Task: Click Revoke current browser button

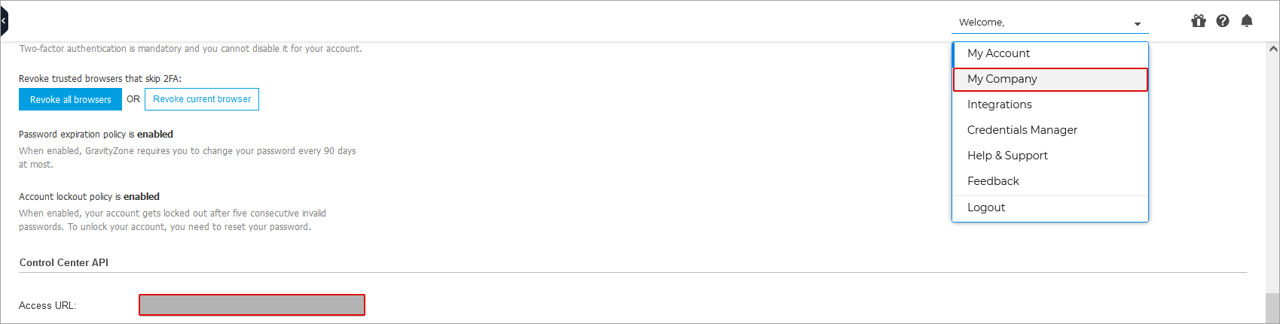Action: coord(202,99)
